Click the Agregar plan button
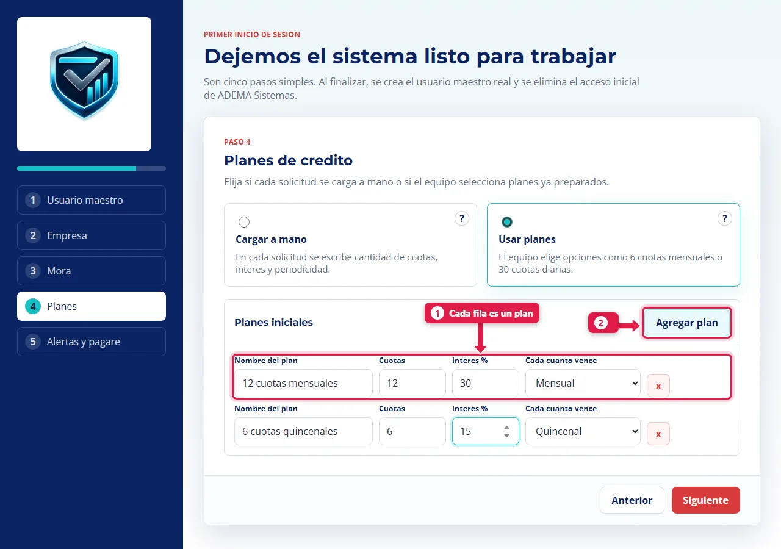The image size is (781, 549). click(x=686, y=323)
